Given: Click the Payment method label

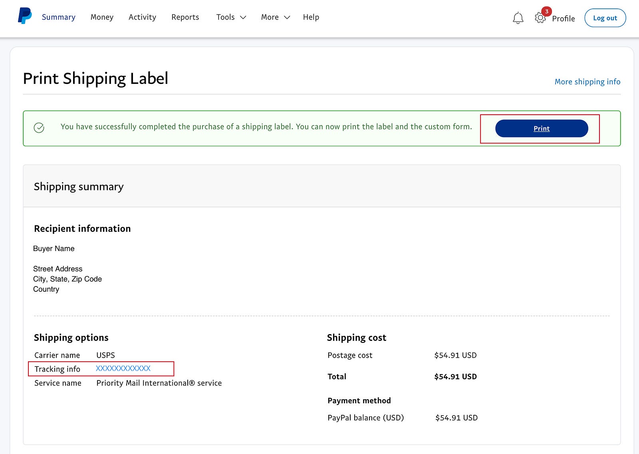Looking at the screenshot, I should click(x=359, y=400).
